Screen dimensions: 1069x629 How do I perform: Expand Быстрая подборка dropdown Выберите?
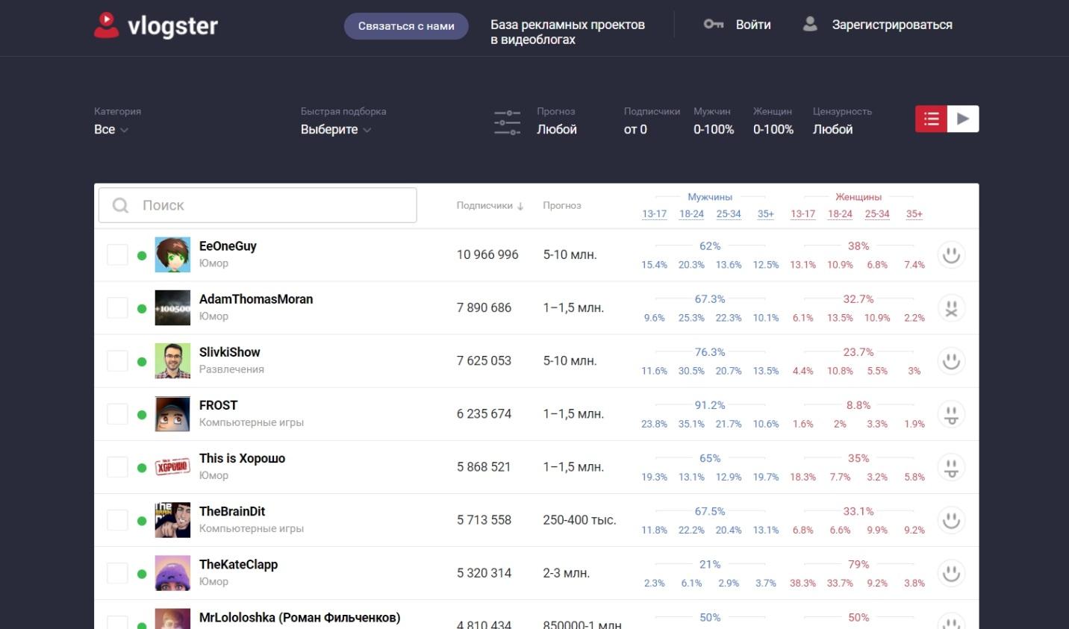336,129
